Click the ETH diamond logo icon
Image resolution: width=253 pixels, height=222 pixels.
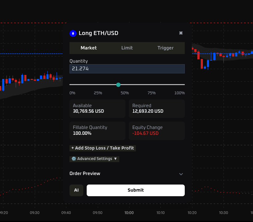pyautogui.click(x=73, y=33)
